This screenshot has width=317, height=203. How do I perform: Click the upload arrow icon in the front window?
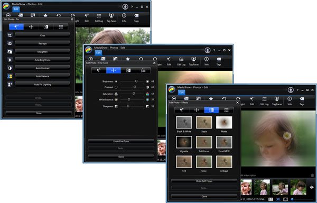click(291, 90)
